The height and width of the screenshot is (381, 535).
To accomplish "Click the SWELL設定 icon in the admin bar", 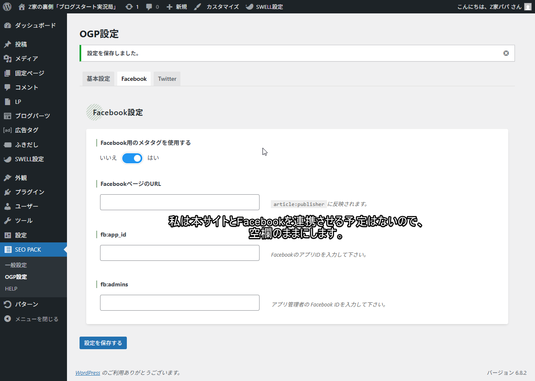I will tap(249, 7).
